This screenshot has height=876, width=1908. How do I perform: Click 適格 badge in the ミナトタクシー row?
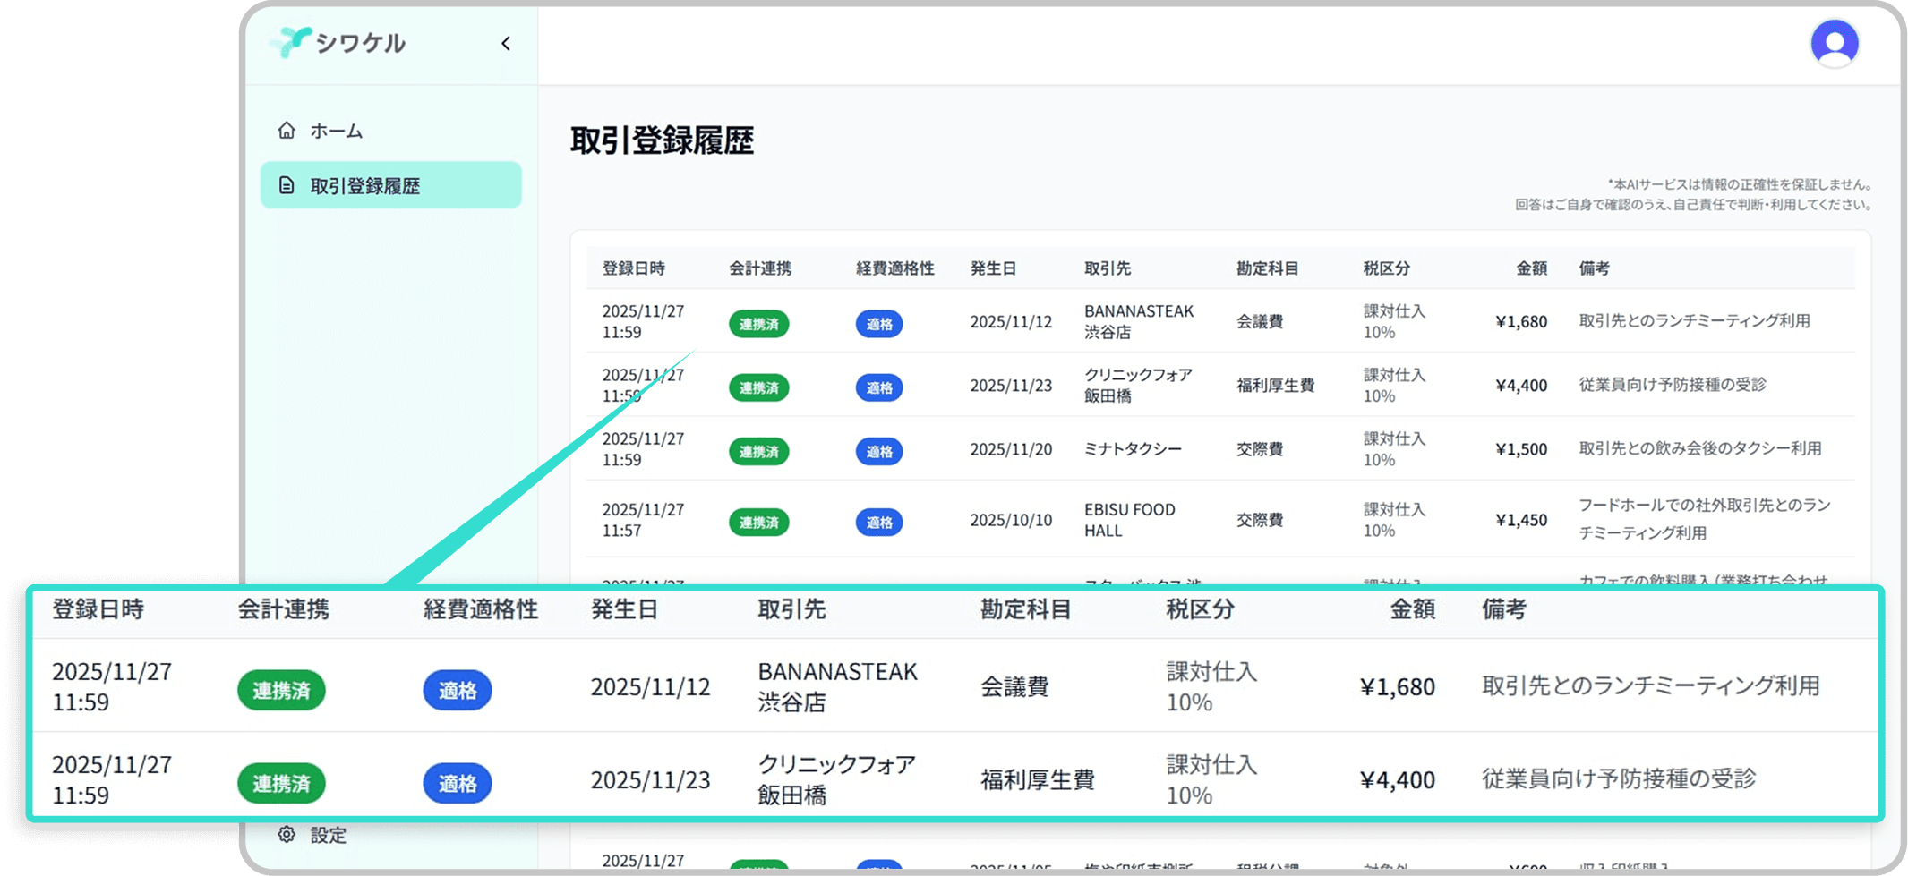(878, 452)
